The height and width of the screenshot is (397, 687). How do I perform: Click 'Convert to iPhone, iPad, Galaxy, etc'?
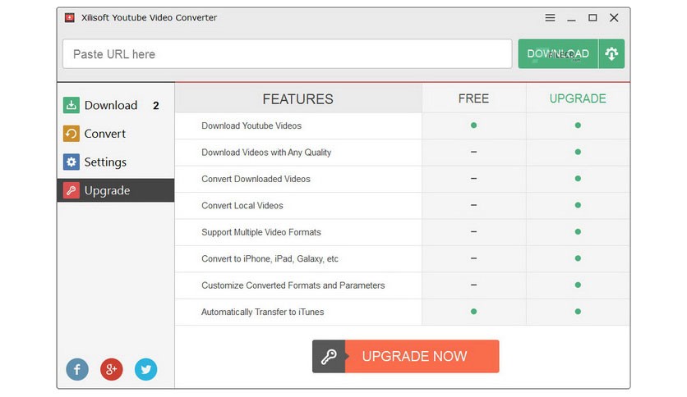(270, 259)
